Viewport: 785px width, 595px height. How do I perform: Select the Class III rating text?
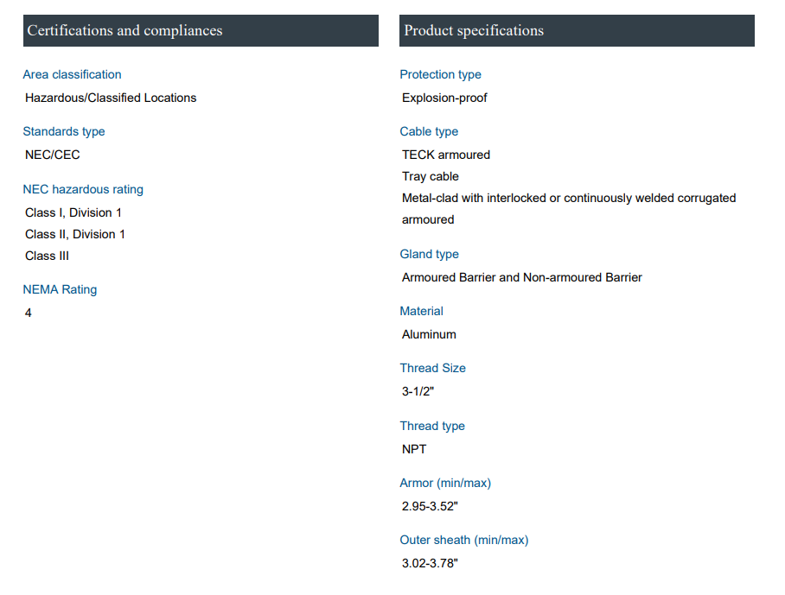[47, 256]
